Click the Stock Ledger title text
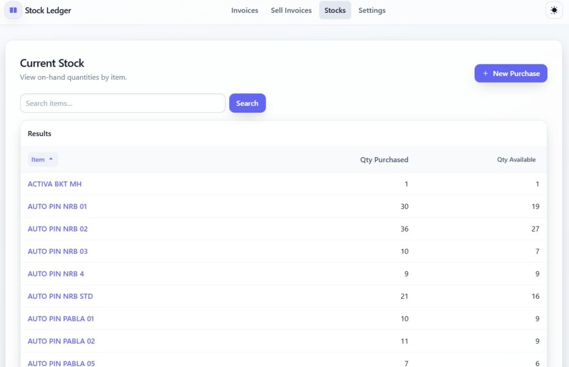The height and width of the screenshot is (367, 569). pyautogui.click(x=48, y=11)
